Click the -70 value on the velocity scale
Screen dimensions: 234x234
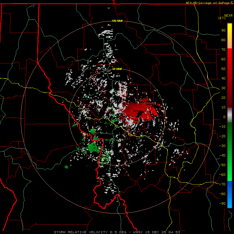[x=222, y=184]
